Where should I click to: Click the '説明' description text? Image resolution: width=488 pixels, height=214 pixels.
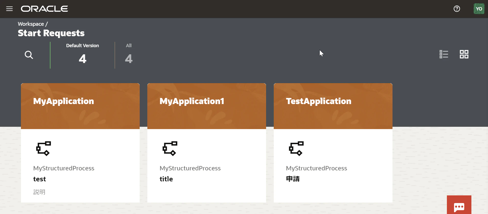tap(39, 192)
